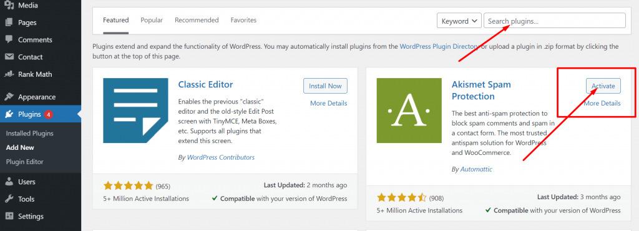
Task: Open the Plugins menu item
Action: (41, 114)
